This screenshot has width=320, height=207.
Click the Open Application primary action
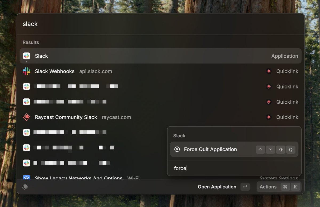pos(217,187)
